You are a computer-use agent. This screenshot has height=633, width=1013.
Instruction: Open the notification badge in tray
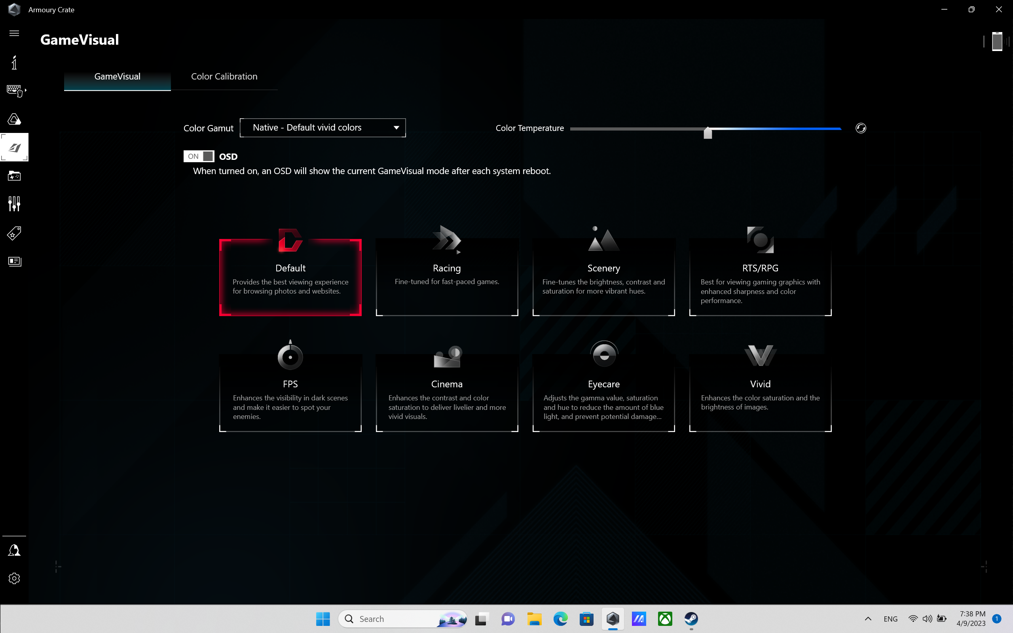pos(997,619)
